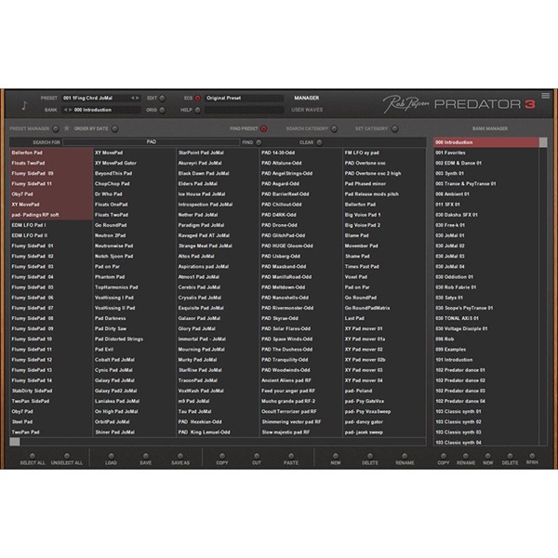Select preset Dr Who Pad
The image size is (558, 558).
tap(134, 194)
